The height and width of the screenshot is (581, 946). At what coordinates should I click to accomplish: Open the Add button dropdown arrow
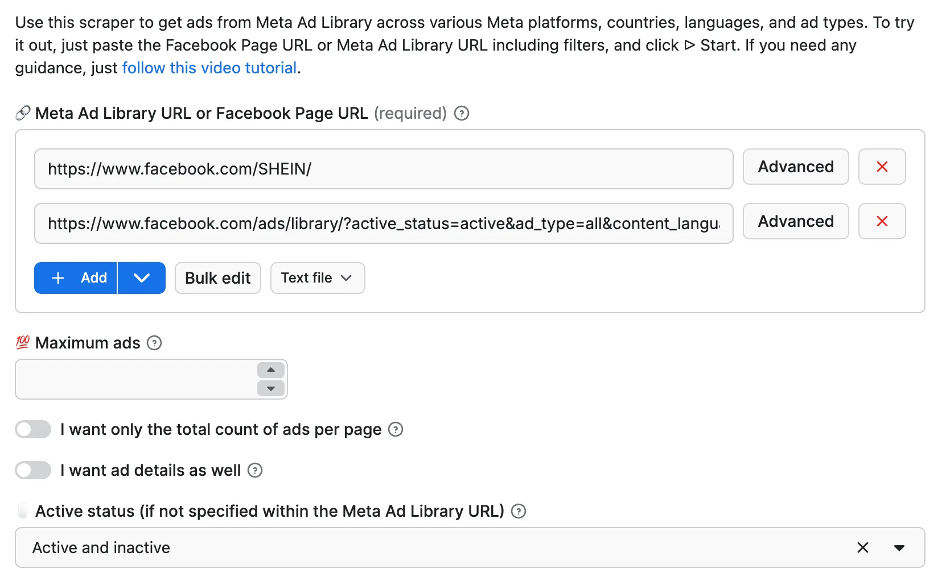(x=142, y=278)
